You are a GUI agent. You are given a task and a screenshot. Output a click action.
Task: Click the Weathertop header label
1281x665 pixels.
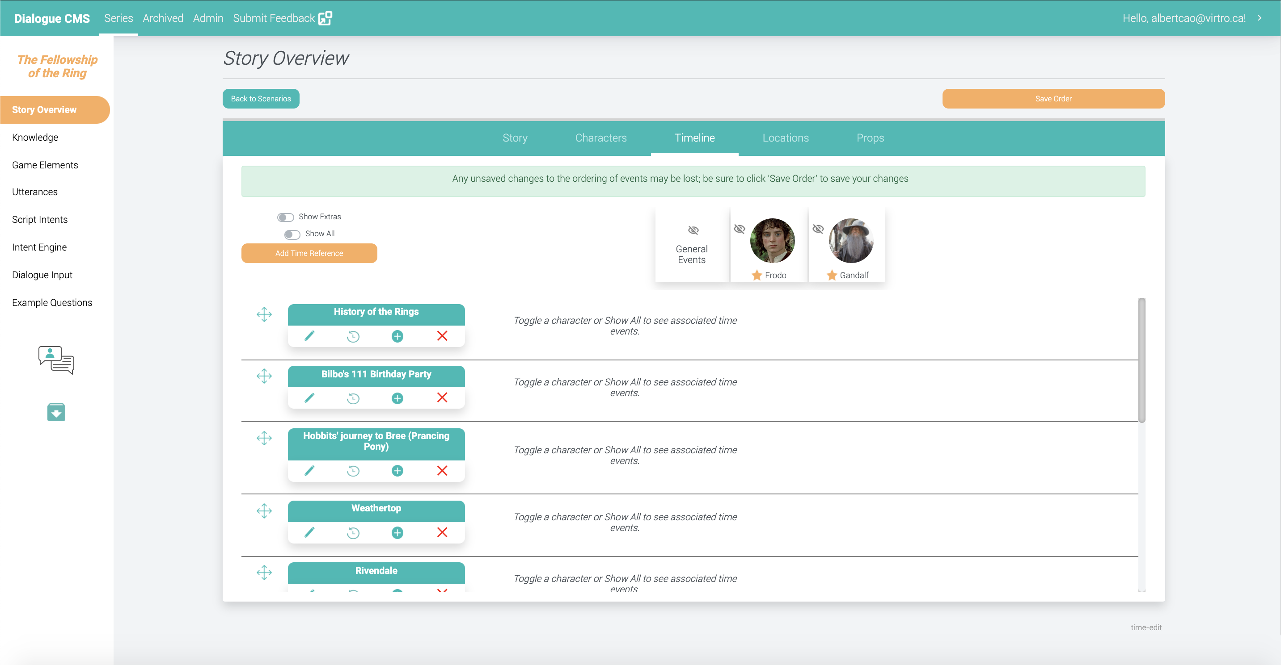point(376,508)
